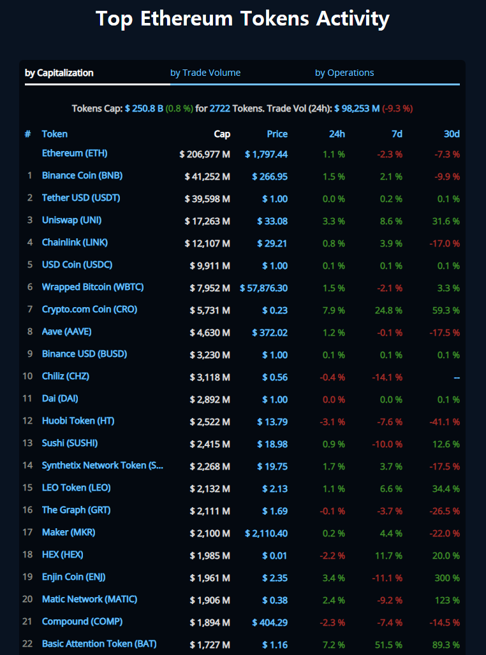Click Enjin Coin 30d change 300 %
Image resolution: width=486 pixels, height=655 pixels.
[x=447, y=578]
